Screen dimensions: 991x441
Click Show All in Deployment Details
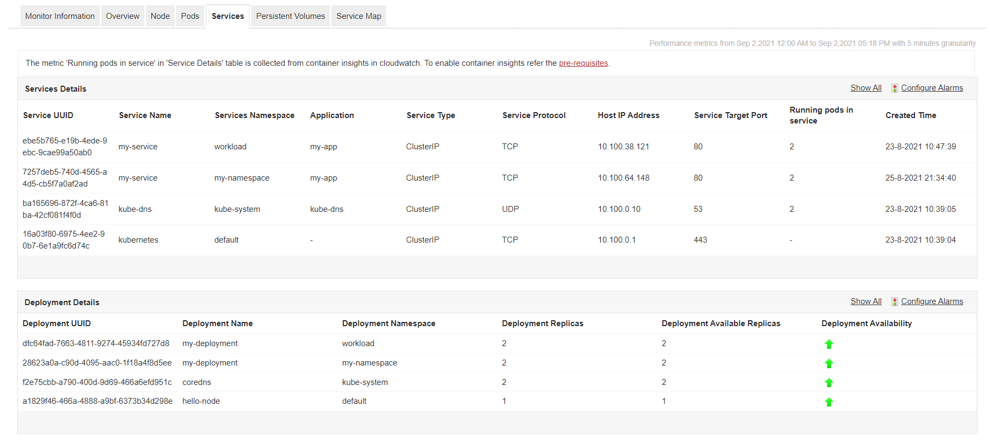tap(866, 301)
